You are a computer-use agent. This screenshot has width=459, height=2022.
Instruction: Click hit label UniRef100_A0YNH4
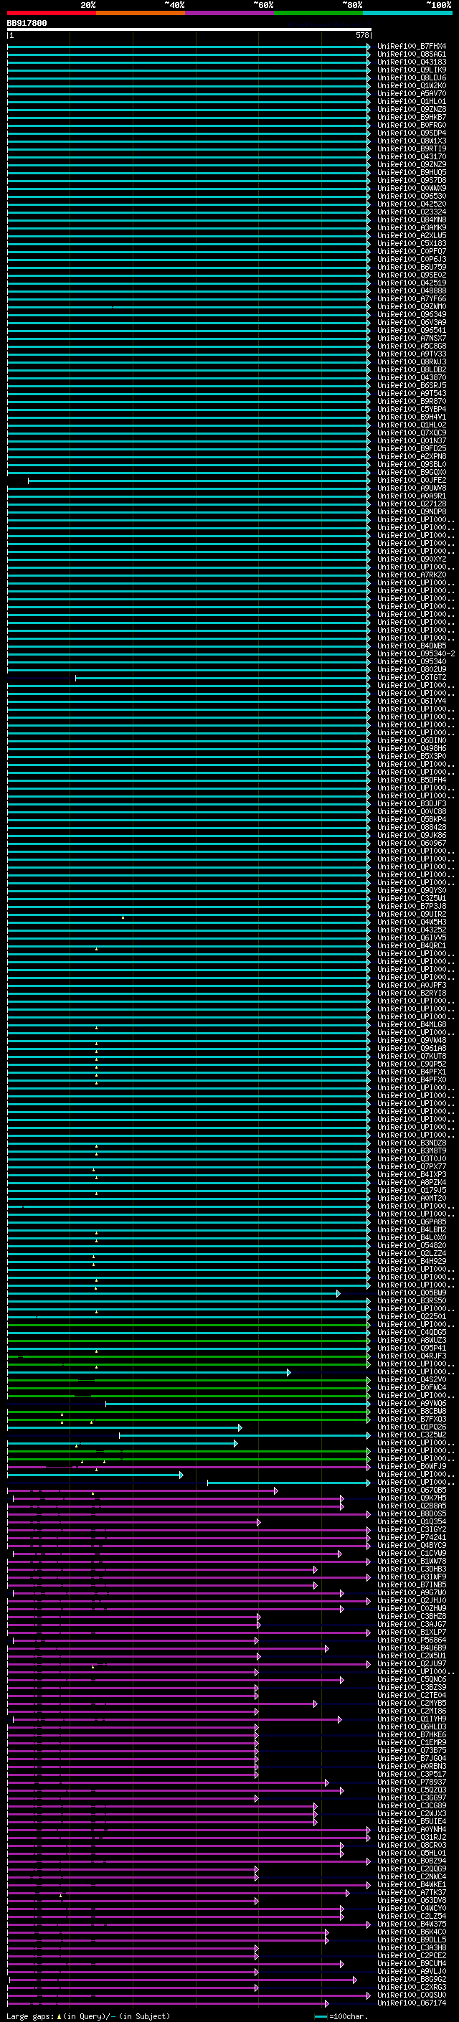tap(412, 1830)
